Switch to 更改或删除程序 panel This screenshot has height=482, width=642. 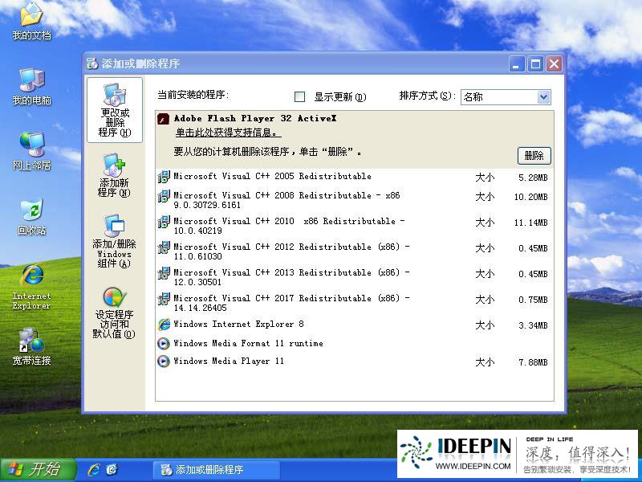115,110
